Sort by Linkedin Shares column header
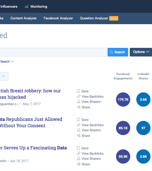Screen dimensions: 152x171 tap(143, 76)
